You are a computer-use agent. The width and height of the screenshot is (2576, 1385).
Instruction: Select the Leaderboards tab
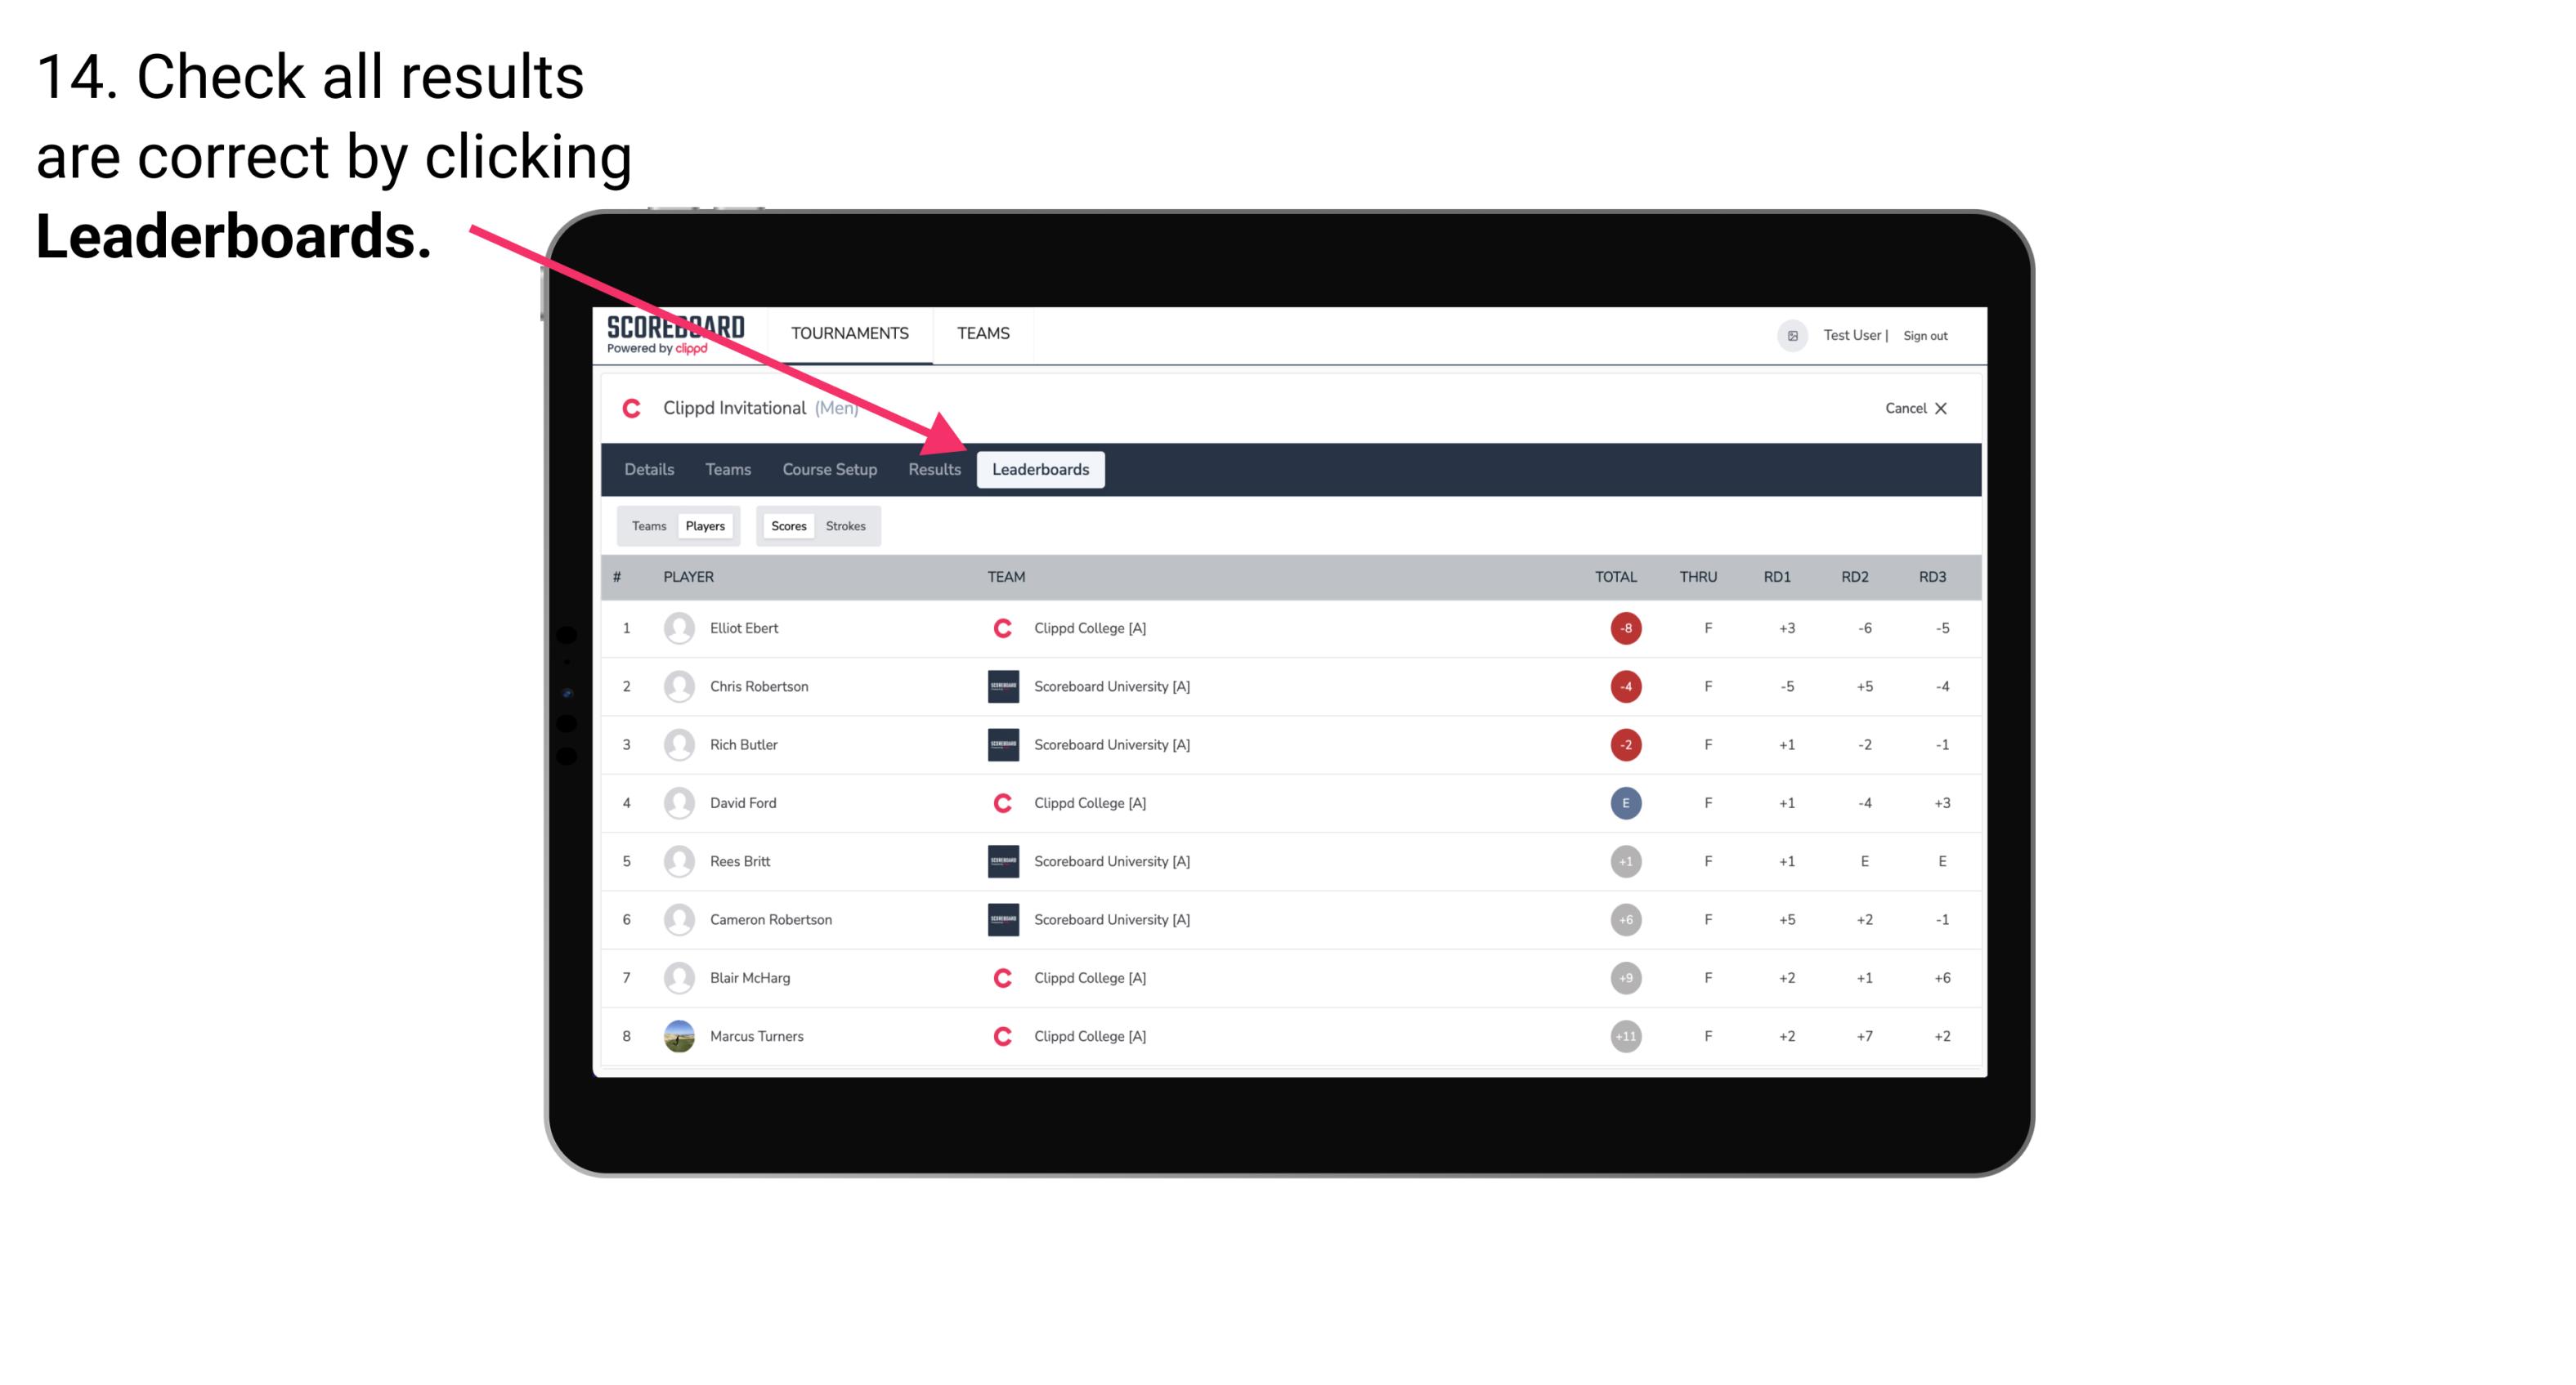pos(1041,469)
